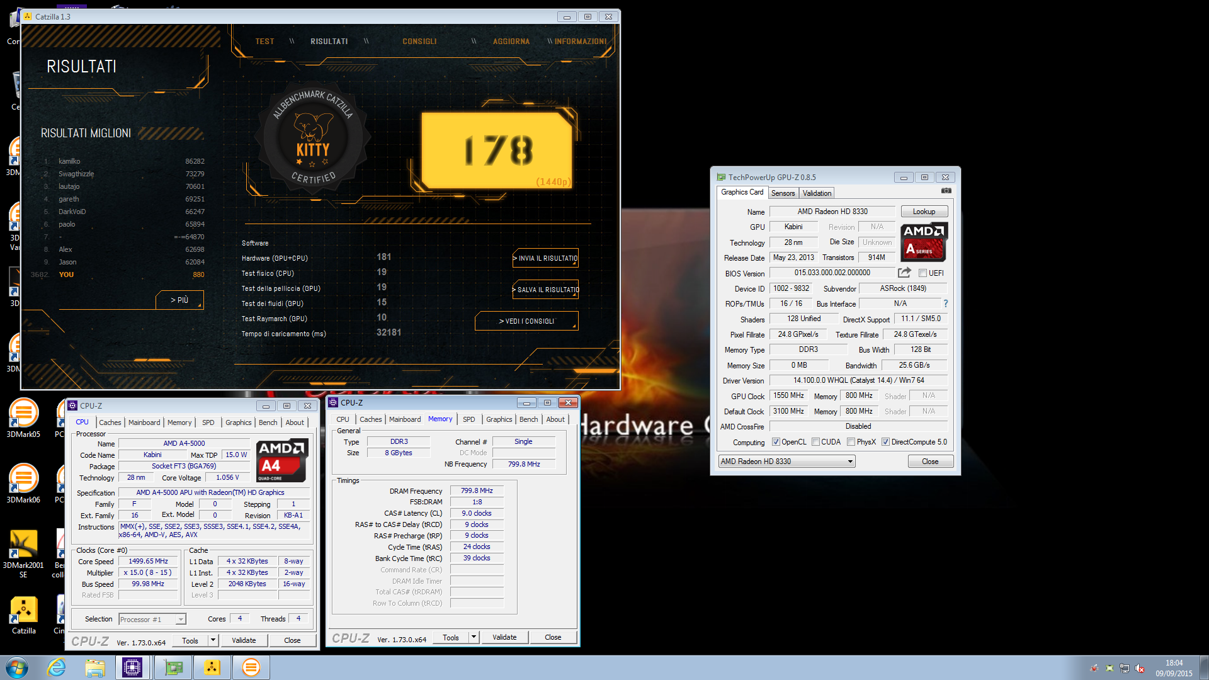Click Validate in the CPU-Z Memory window

(x=504, y=637)
